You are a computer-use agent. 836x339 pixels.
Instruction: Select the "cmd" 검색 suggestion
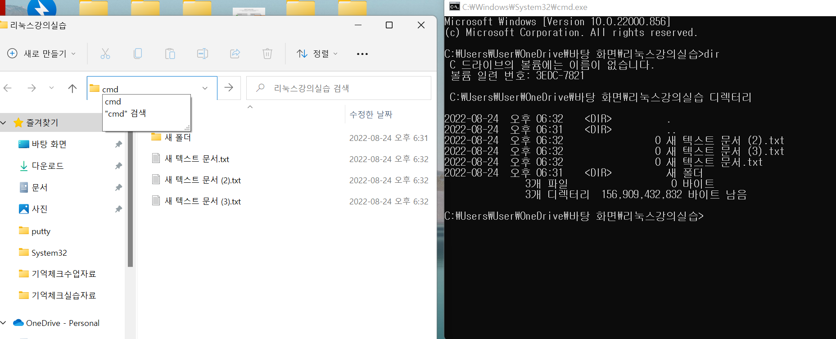[x=146, y=113]
